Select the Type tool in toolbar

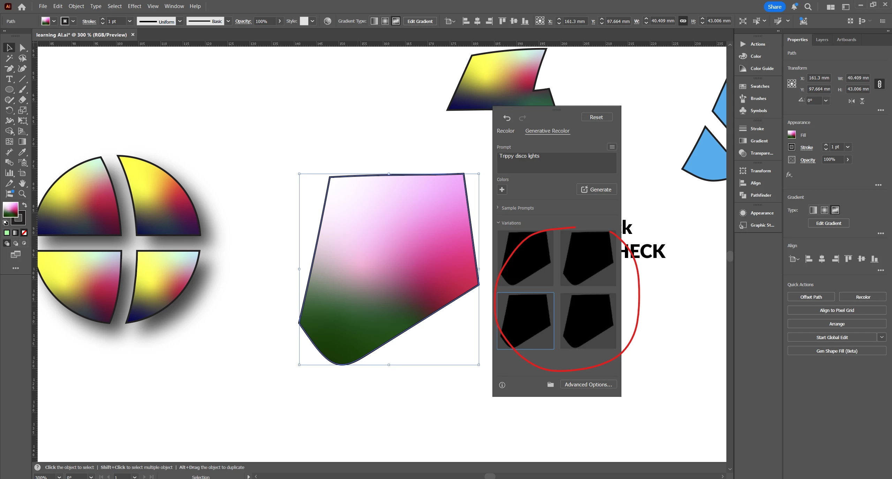click(9, 79)
